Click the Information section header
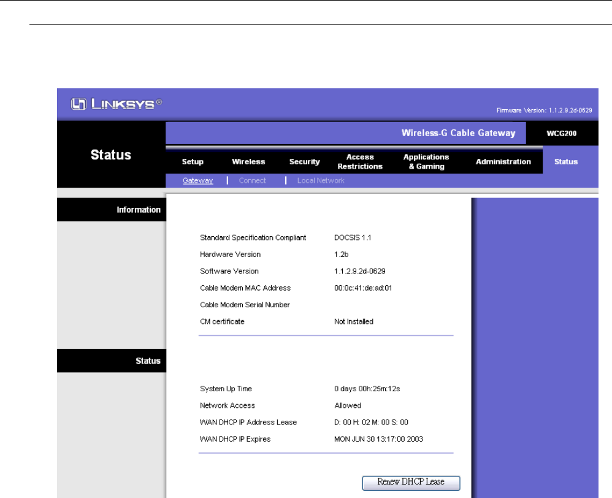 139,210
